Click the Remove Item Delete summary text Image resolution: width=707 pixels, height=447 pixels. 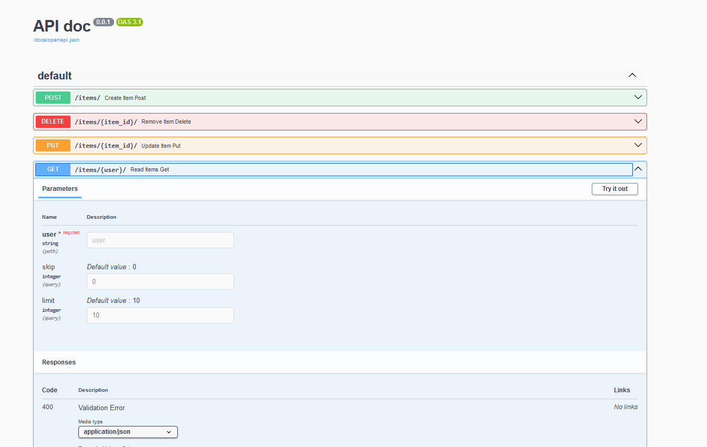(x=166, y=122)
